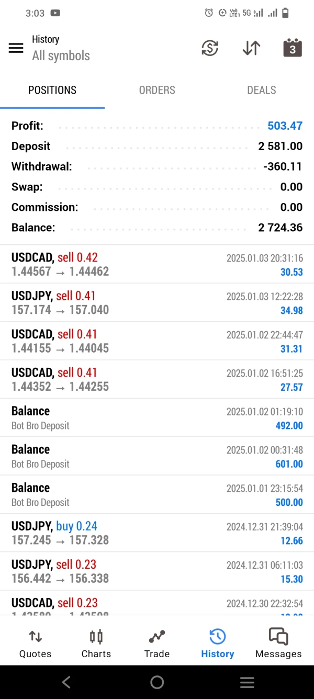314x699 pixels.
Task: Tap the currency exchange filter icon
Action: 210,48
